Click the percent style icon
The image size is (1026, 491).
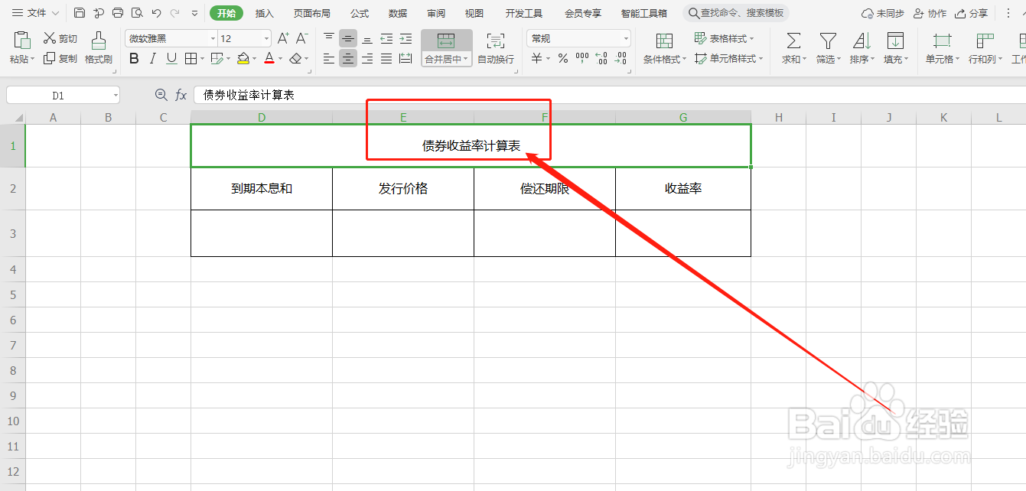click(x=562, y=57)
